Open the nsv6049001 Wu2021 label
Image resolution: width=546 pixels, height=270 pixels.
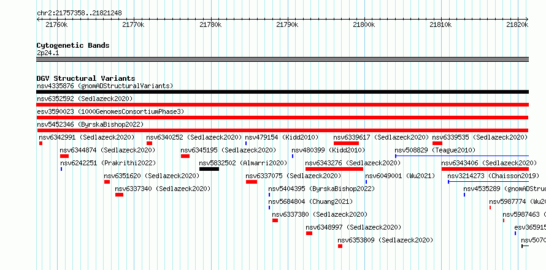400,176
